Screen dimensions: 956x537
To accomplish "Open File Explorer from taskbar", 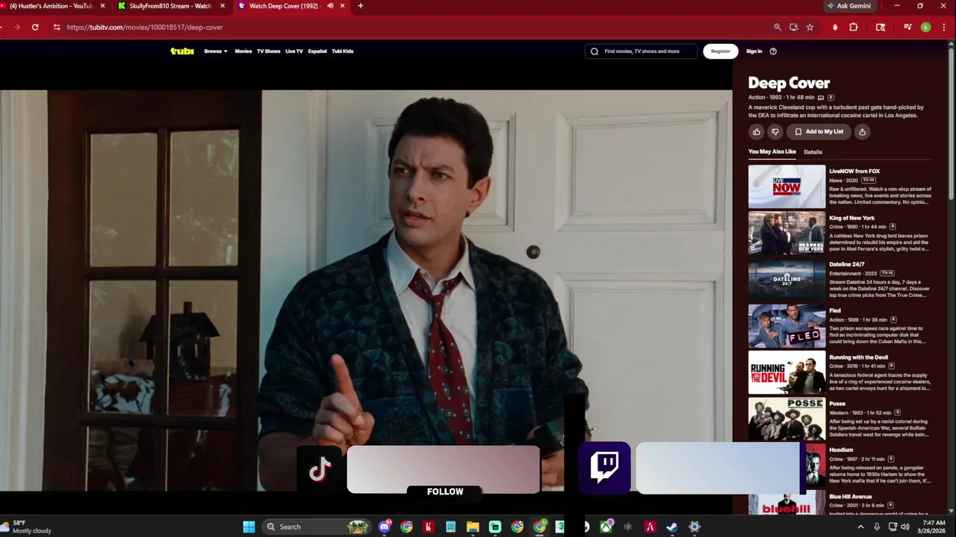I will [473, 527].
